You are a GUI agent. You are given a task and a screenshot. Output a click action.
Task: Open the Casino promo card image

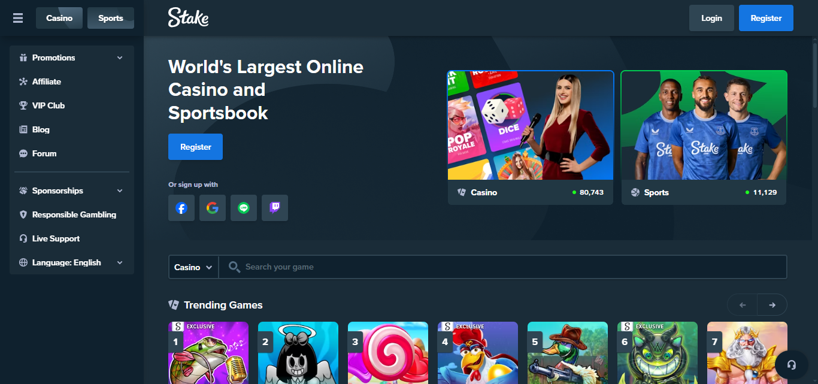[531, 125]
